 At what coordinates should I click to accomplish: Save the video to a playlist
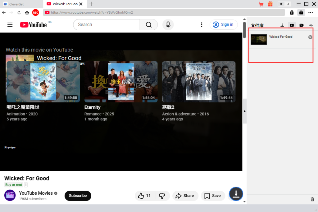pos(213,196)
